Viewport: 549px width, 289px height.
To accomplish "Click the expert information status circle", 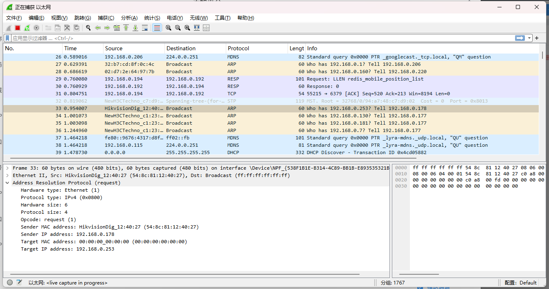I will 10,282.
